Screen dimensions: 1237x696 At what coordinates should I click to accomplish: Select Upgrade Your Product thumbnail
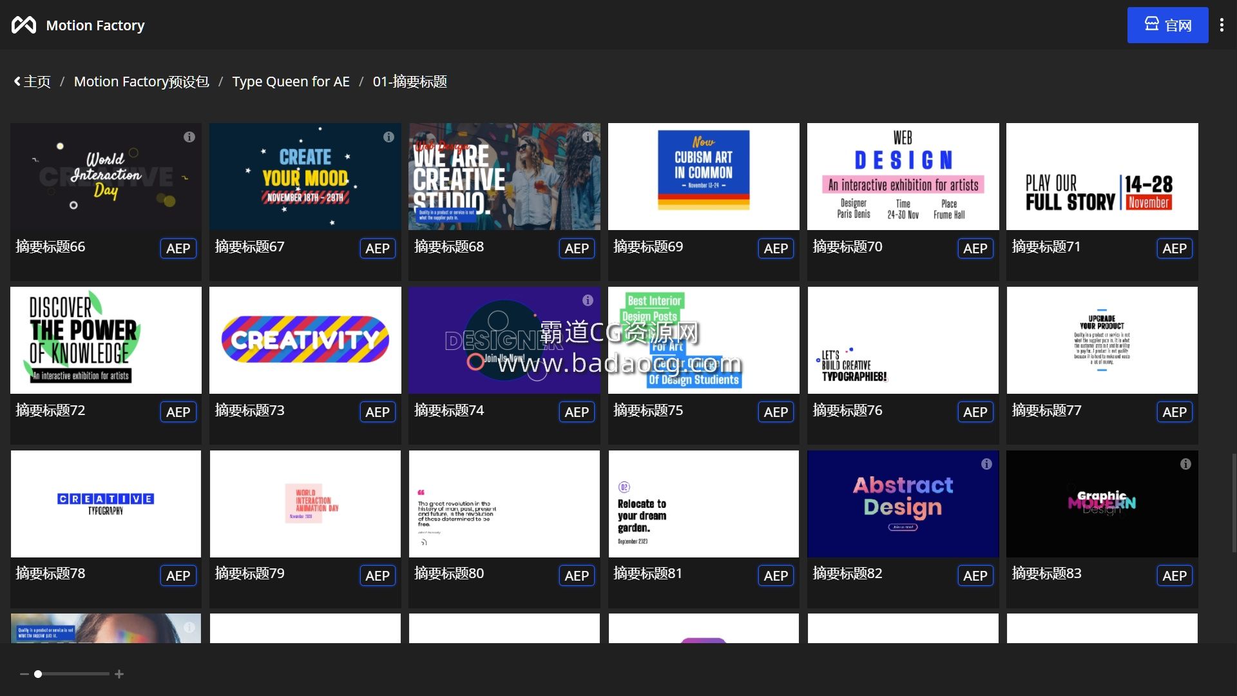click(x=1102, y=340)
